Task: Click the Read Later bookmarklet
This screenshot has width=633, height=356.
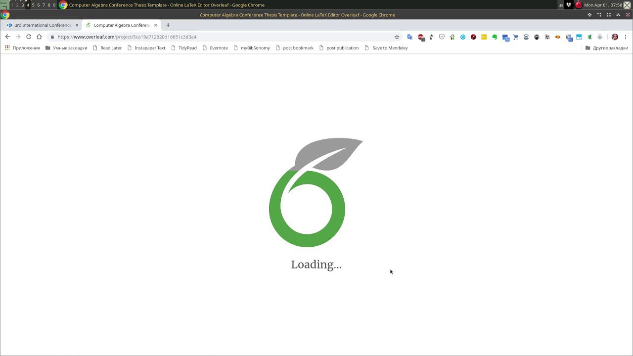Action: click(x=107, y=48)
